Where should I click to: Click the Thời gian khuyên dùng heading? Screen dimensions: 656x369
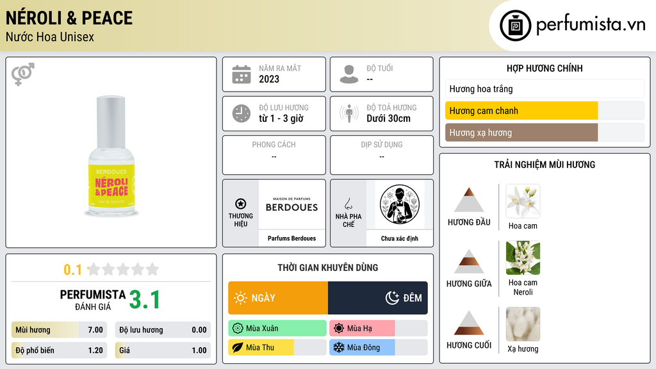point(328,268)
